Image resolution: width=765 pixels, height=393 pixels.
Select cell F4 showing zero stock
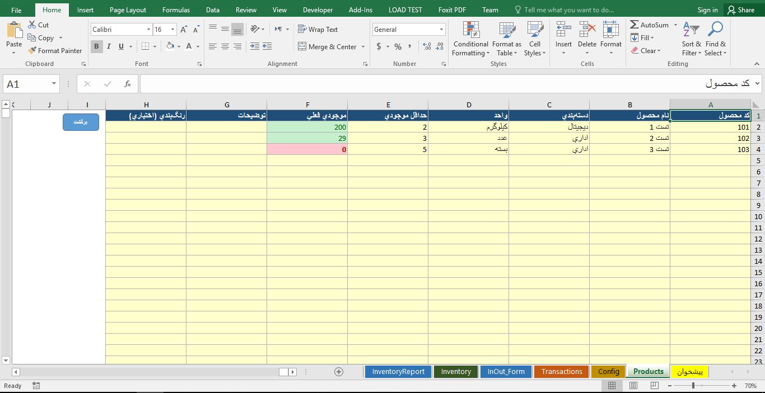point(307,150)
